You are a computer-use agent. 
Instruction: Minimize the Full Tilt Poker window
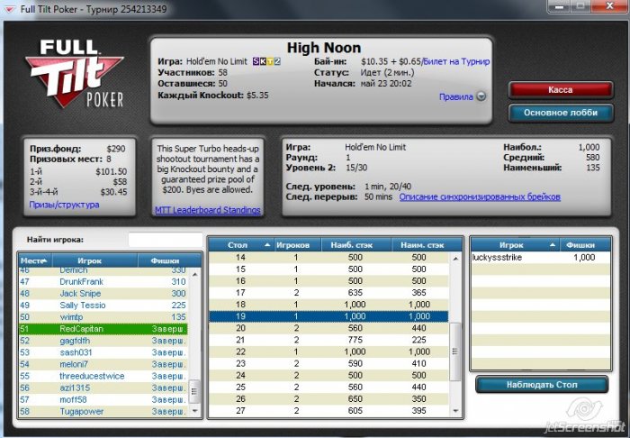click(561, 5)
